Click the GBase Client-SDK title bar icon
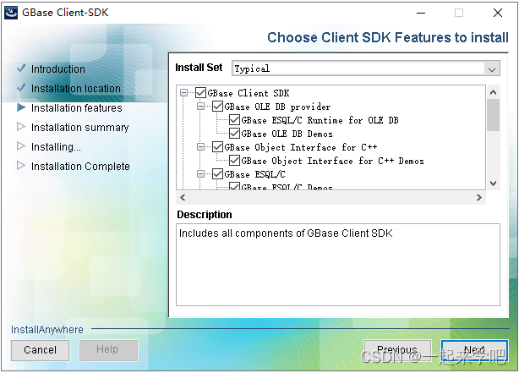 (11, 13)
